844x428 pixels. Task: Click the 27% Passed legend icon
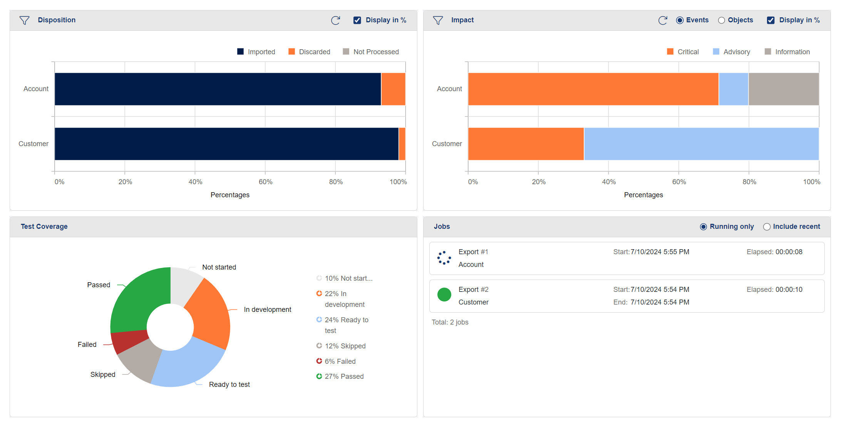(319, 376)
